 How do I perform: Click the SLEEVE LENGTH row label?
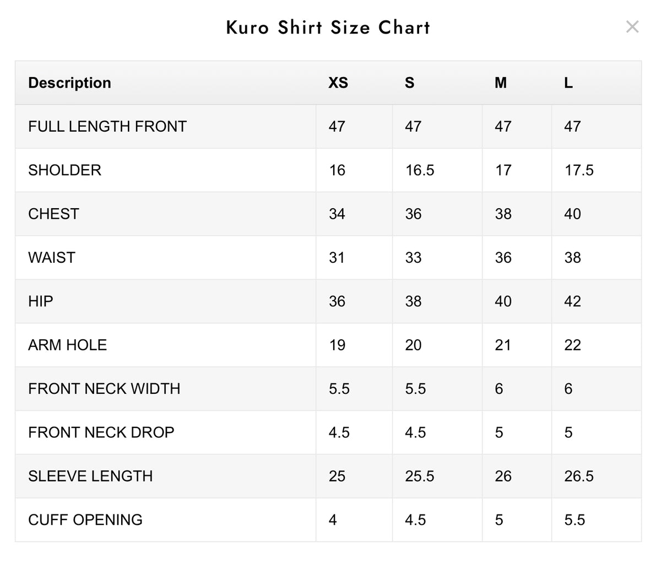point(90,476)
